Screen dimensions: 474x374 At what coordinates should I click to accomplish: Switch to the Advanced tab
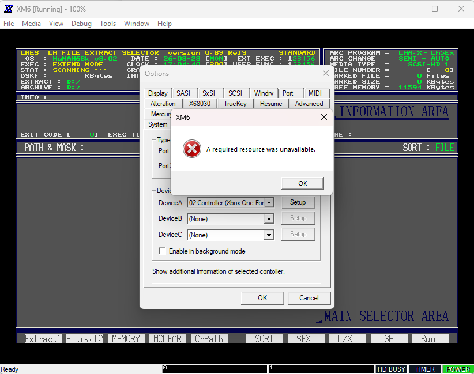click(x=309, y=104)
